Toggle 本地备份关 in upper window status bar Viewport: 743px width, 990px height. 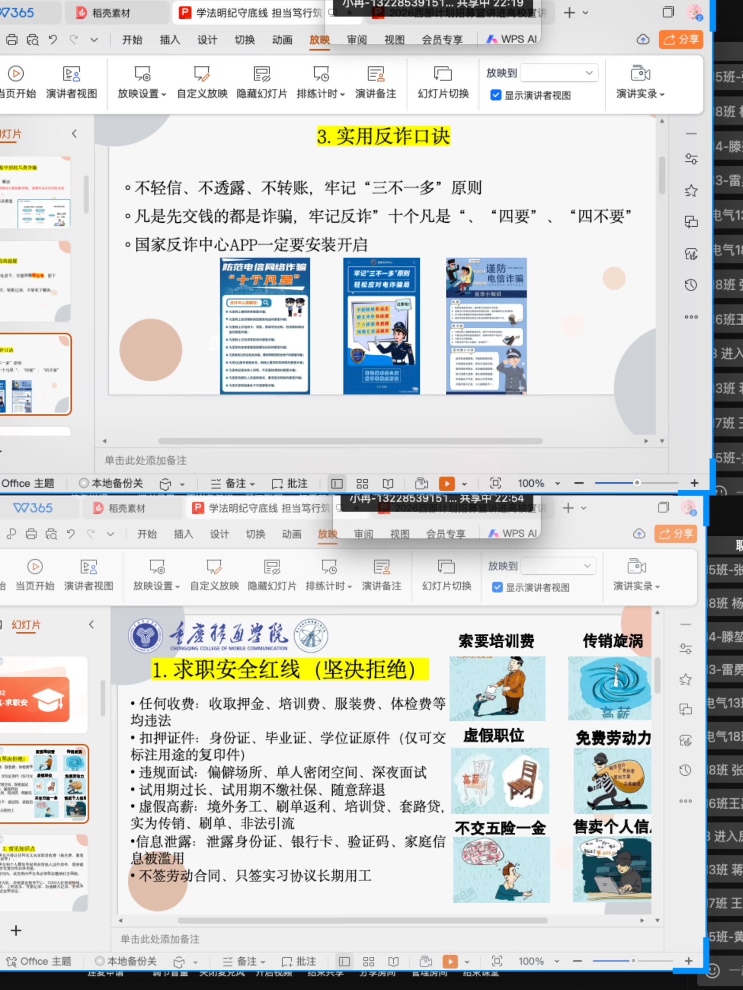point(111,483)
